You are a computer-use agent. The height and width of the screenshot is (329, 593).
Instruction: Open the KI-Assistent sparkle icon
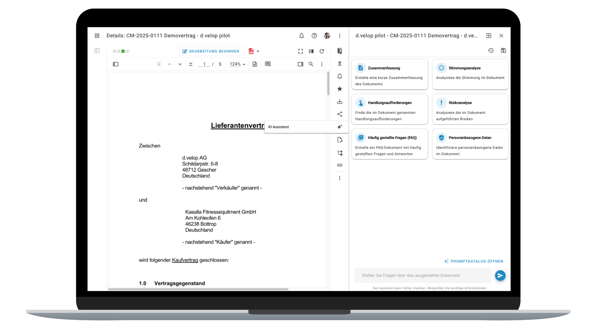(340, 127)
